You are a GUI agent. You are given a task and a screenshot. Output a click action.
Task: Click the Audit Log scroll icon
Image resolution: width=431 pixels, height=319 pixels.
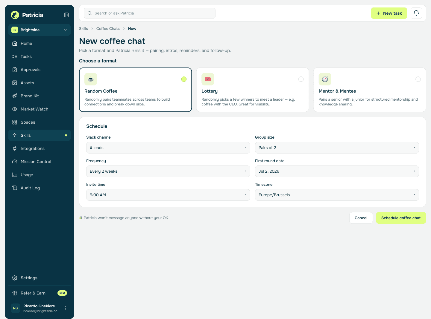(15, 188)
